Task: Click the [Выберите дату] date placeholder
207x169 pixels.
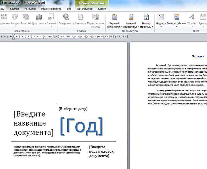Action: click(73, 109)
